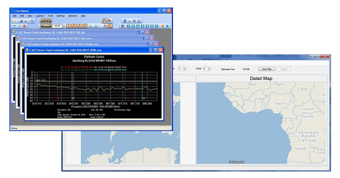Click Save Map in the map window
This screenshot has height=178, width=340.
click(x=267, y=69)
